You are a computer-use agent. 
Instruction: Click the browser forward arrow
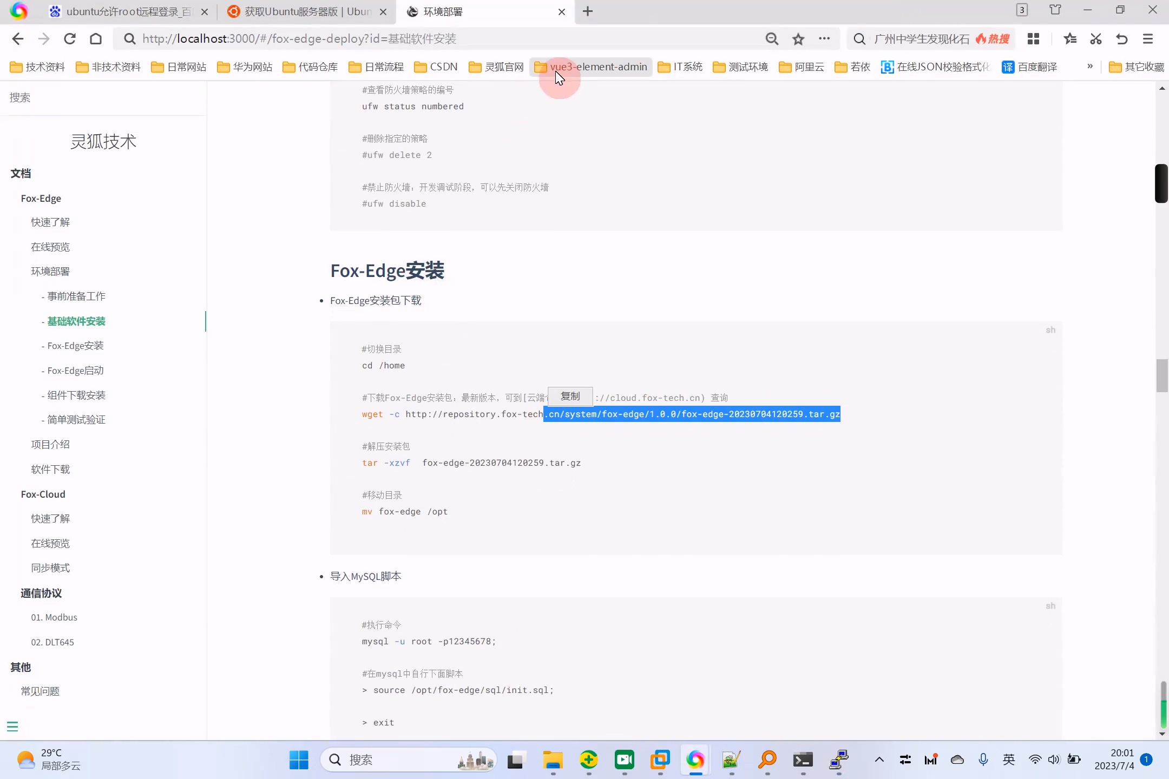(x=44, y=39)
